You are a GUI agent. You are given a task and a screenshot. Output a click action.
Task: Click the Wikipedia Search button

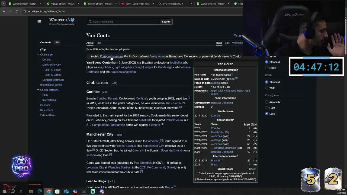tap(166, 22)
